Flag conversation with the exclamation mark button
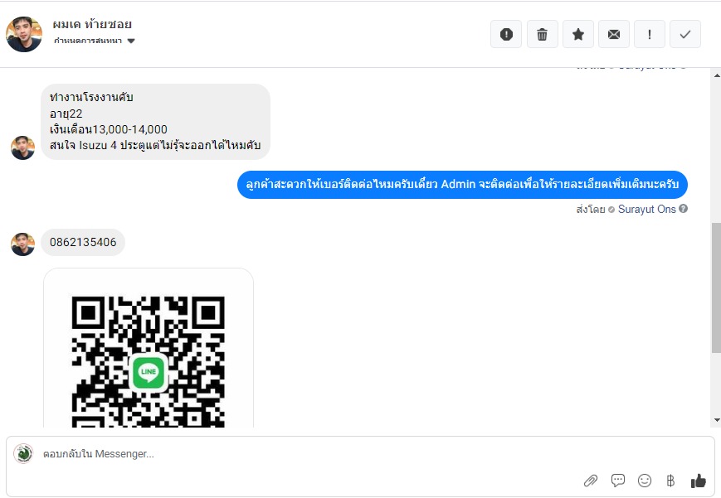The width and height of the screenshot is (721, 498). point(650,34)
